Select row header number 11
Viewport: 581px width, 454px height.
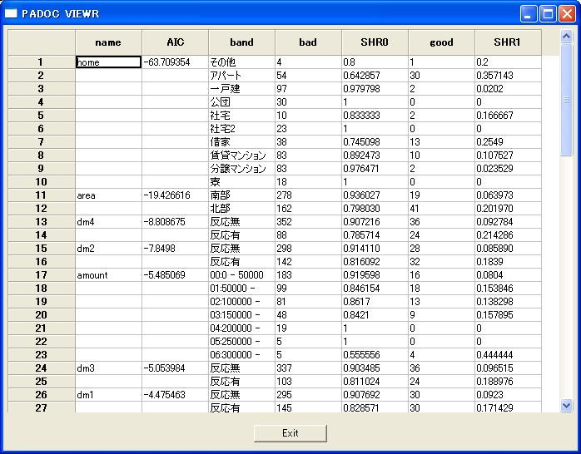point(41,195)
